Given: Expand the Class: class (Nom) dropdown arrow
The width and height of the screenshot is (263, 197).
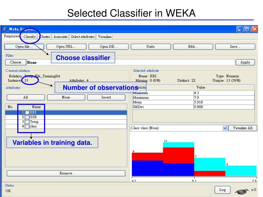Looking at the screenshot, I should [x=225, y=128].
